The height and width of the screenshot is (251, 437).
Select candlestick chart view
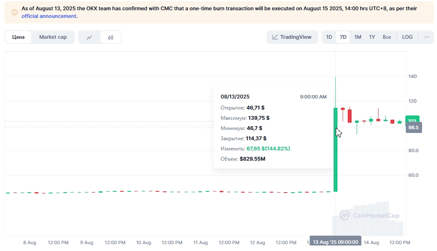click(x=111, y=37)
